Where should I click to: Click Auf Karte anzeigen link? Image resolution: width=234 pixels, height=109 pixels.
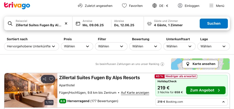pos(135,93)
